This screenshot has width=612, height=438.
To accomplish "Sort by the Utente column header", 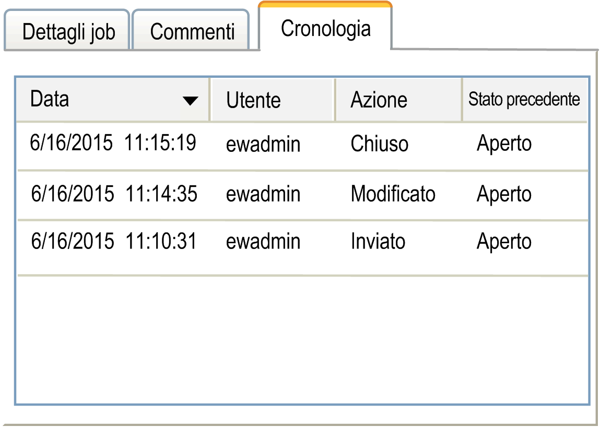I will pos(253,100).
